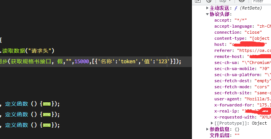Expand the third folded 定义函数 code block
Viewport: 271px width, 139px height.
(x=47, y=125)
